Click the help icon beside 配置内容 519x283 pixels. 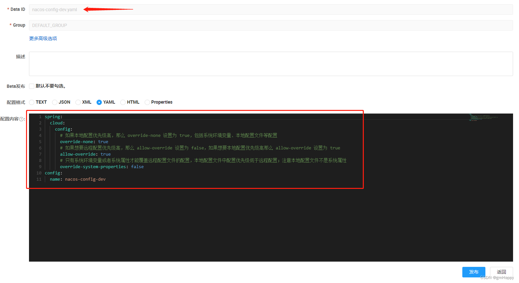coord(21,119)
